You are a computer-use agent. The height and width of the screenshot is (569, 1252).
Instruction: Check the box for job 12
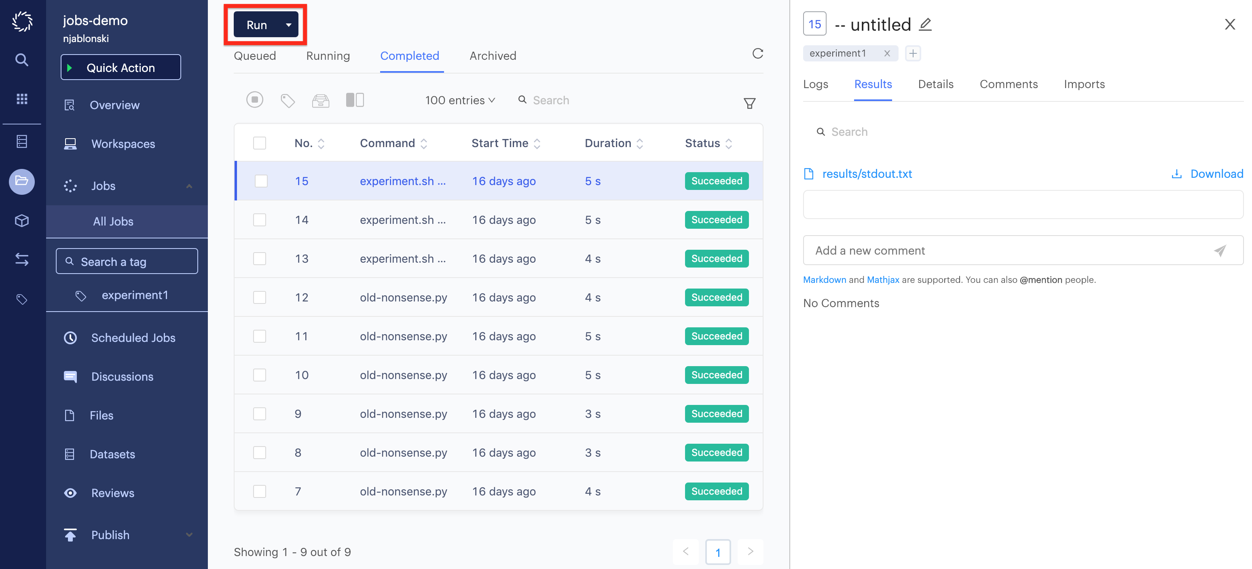click(x=260, y=297)
